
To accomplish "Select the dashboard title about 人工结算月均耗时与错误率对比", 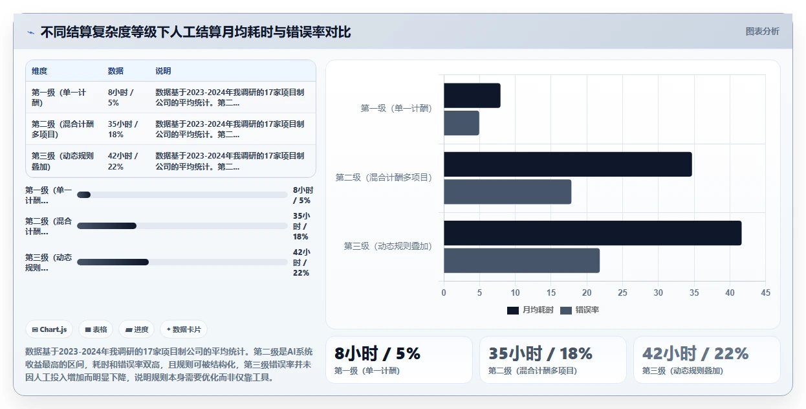I will 195,32.
